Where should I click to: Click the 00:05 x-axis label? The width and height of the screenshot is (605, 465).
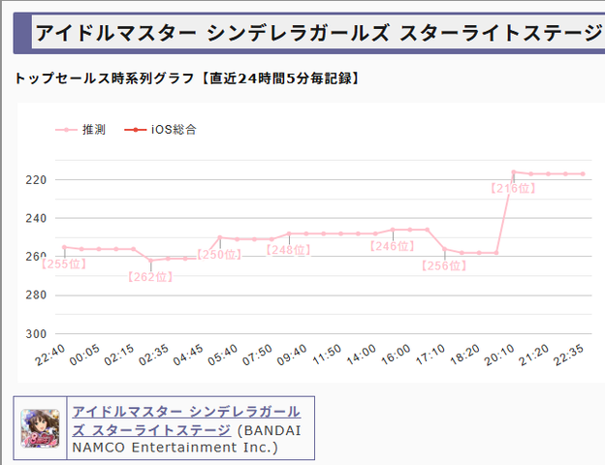(84, 355)
